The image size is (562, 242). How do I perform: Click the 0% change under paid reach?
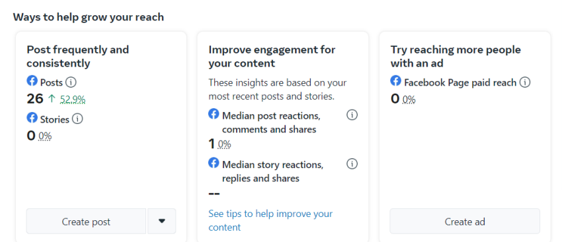coord(409,99)
